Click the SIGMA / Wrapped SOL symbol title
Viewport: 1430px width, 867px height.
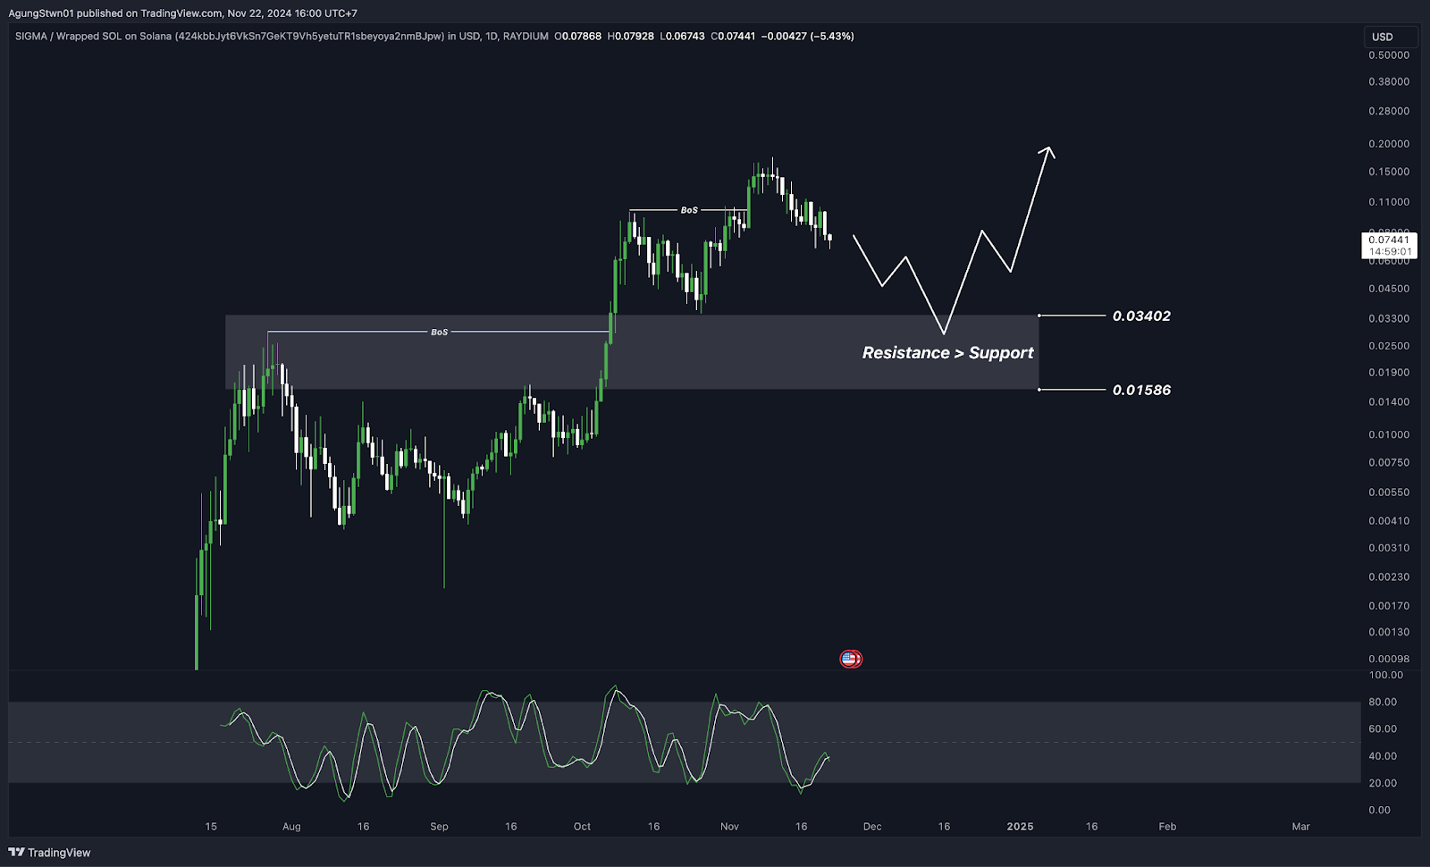(x=229, y=37)
